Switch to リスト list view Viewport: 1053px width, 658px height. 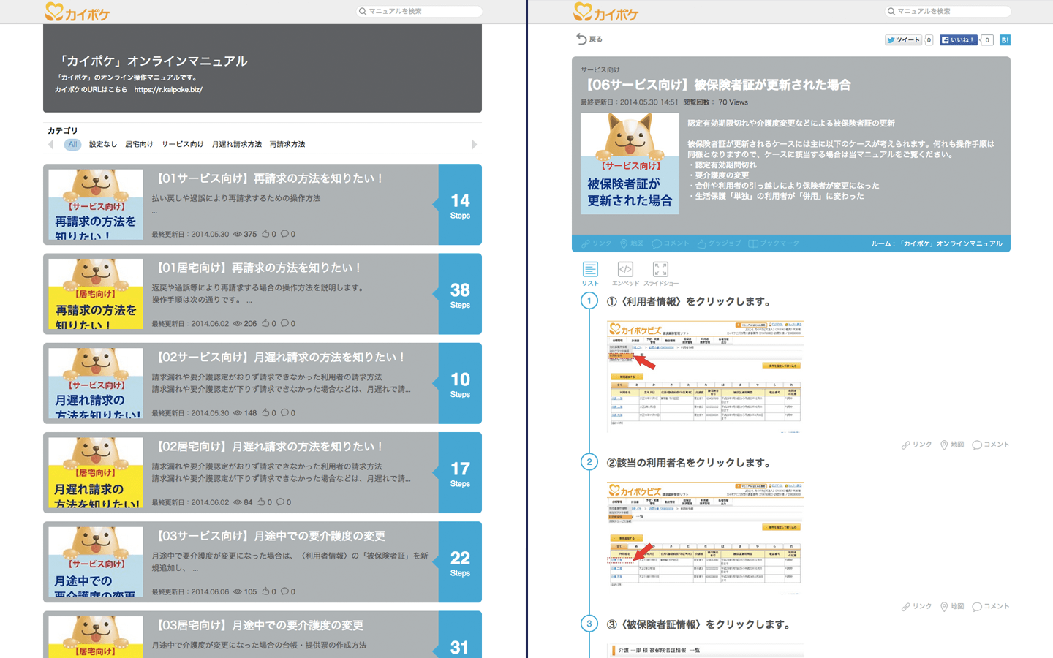pos(590,274)
